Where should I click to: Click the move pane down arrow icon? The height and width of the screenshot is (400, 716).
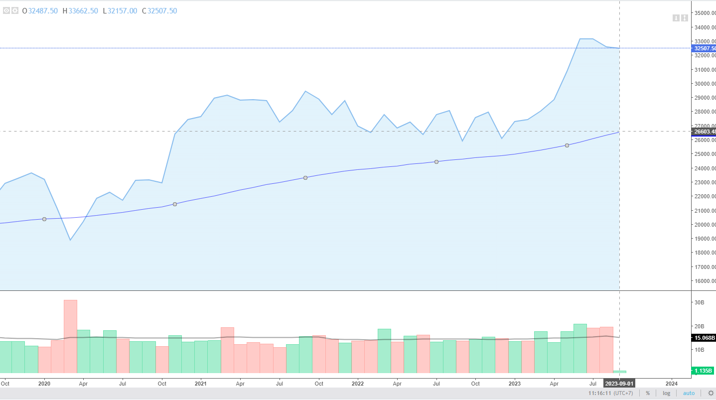point(676,18)
